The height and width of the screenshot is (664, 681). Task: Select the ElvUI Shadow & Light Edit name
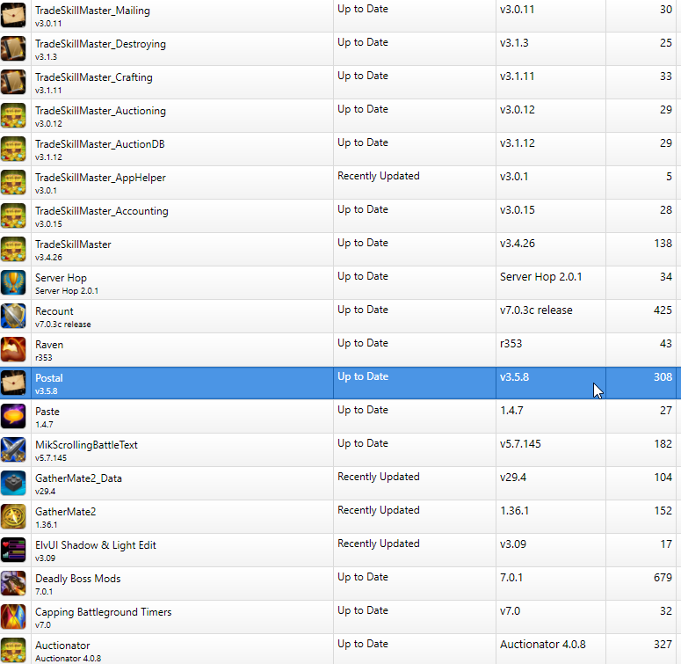pyautogui.click(x=96, y=545)
